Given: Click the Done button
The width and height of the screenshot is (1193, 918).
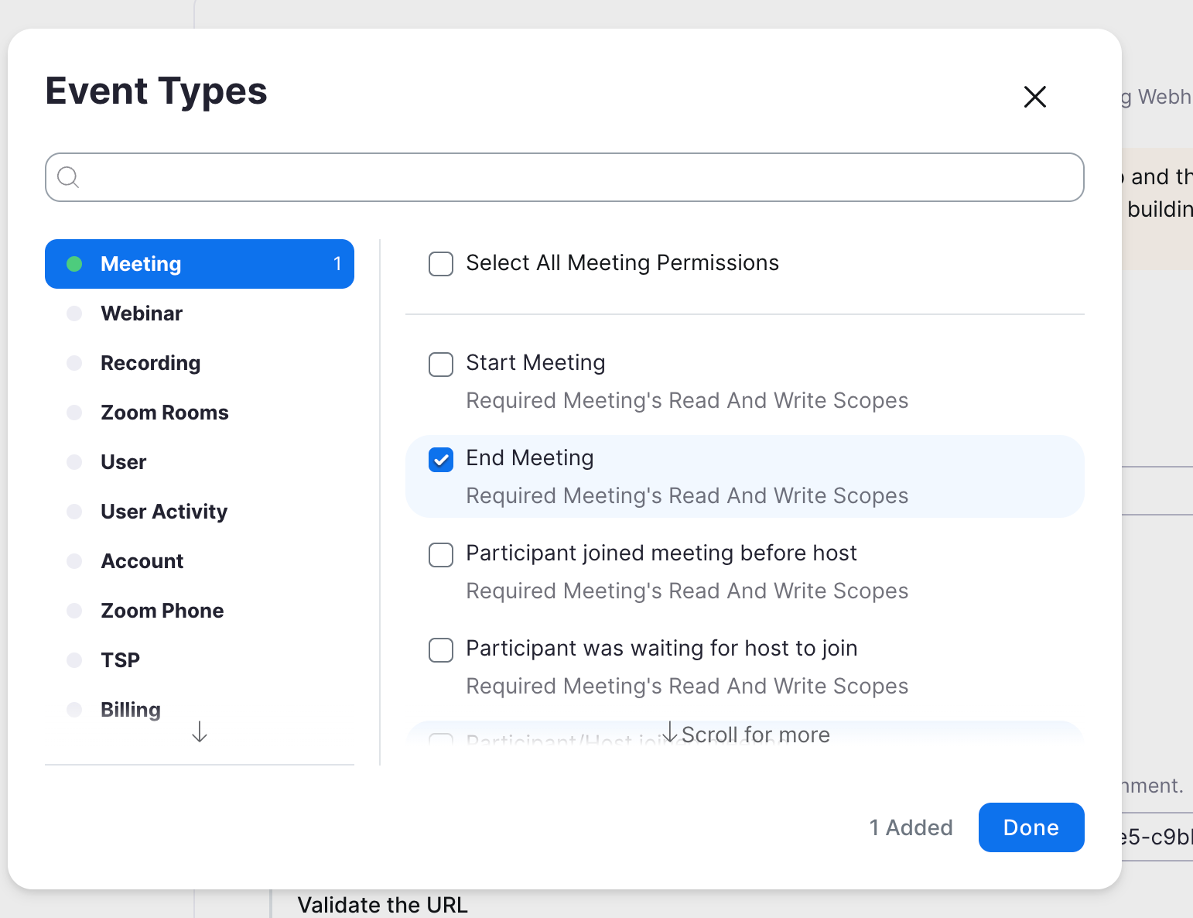Looking at the screenshot, I should pyautogui.click(x=1031, y=827).
